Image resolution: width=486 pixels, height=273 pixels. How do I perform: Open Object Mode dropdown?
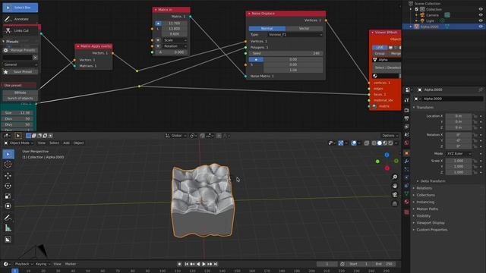click(19, 143)
